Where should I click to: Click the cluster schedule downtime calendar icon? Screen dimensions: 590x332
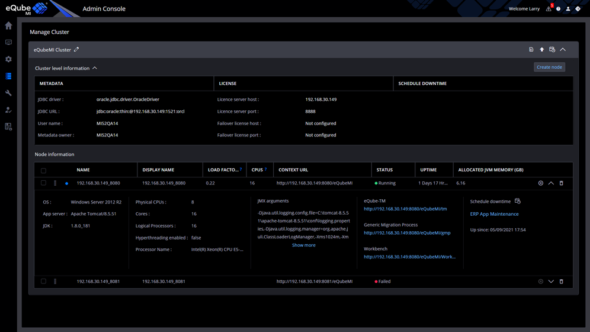pyautogui.click(x=552, y=49)
